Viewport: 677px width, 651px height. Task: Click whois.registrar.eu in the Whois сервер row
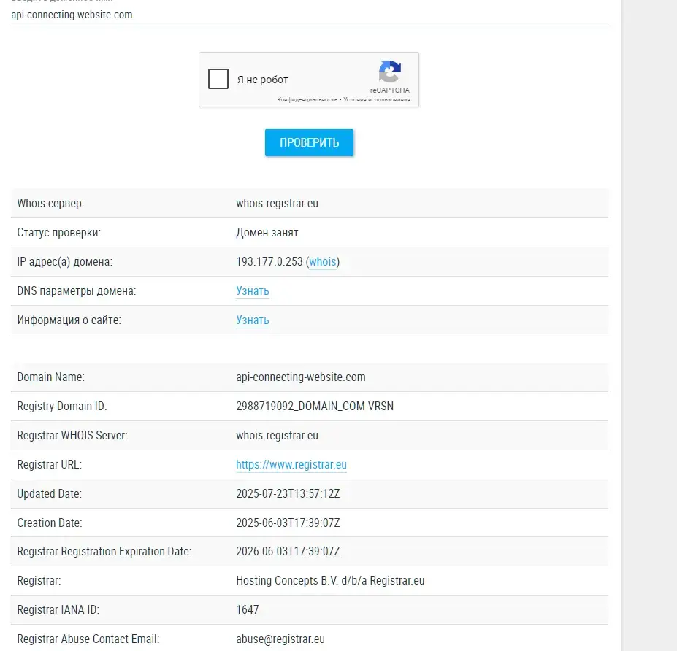click(x=278, y=203)
